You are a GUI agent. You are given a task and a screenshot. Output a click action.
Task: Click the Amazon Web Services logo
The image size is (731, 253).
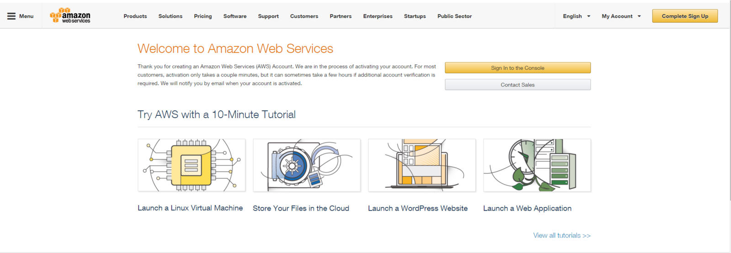(x=70, y=15)
